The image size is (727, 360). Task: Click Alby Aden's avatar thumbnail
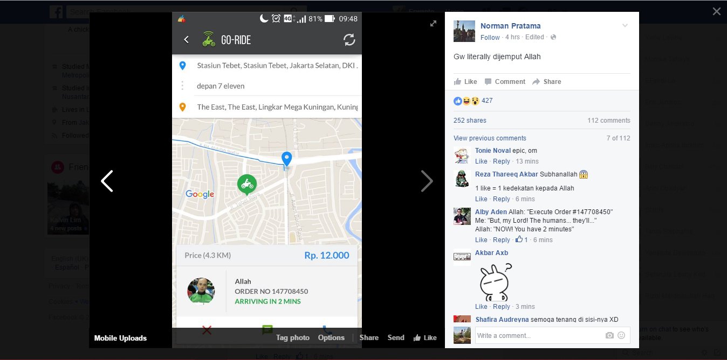(x=462, y=217)
